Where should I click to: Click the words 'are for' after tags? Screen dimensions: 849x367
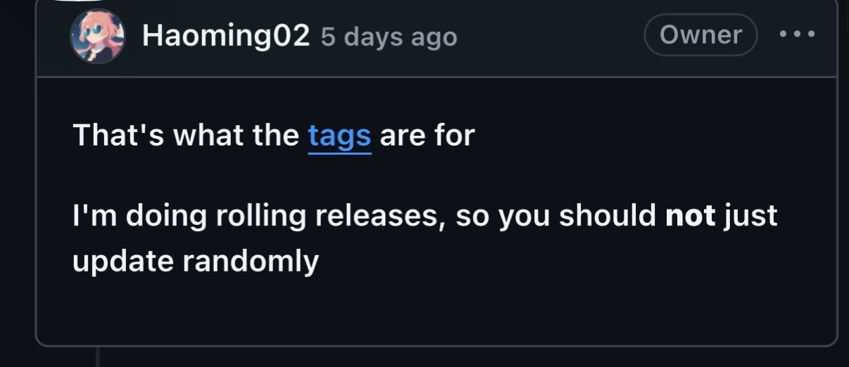(427, 135)
